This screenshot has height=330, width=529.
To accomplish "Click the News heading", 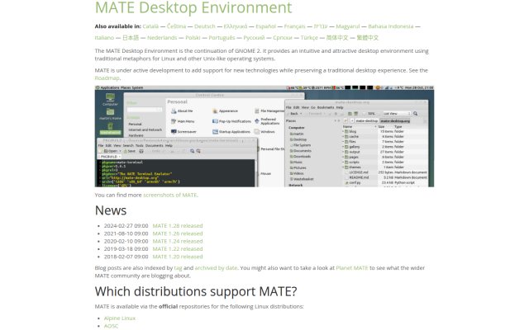I will [111, 210].
